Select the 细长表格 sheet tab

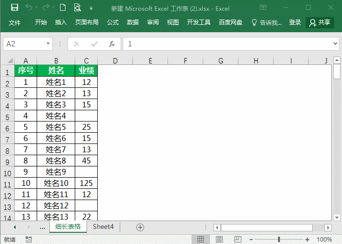point(68,227)
